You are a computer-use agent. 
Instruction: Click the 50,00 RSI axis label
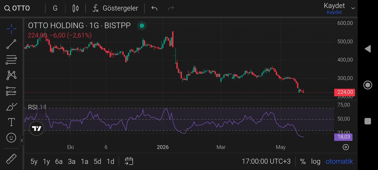pyautogui.click(x=343, y=119)
